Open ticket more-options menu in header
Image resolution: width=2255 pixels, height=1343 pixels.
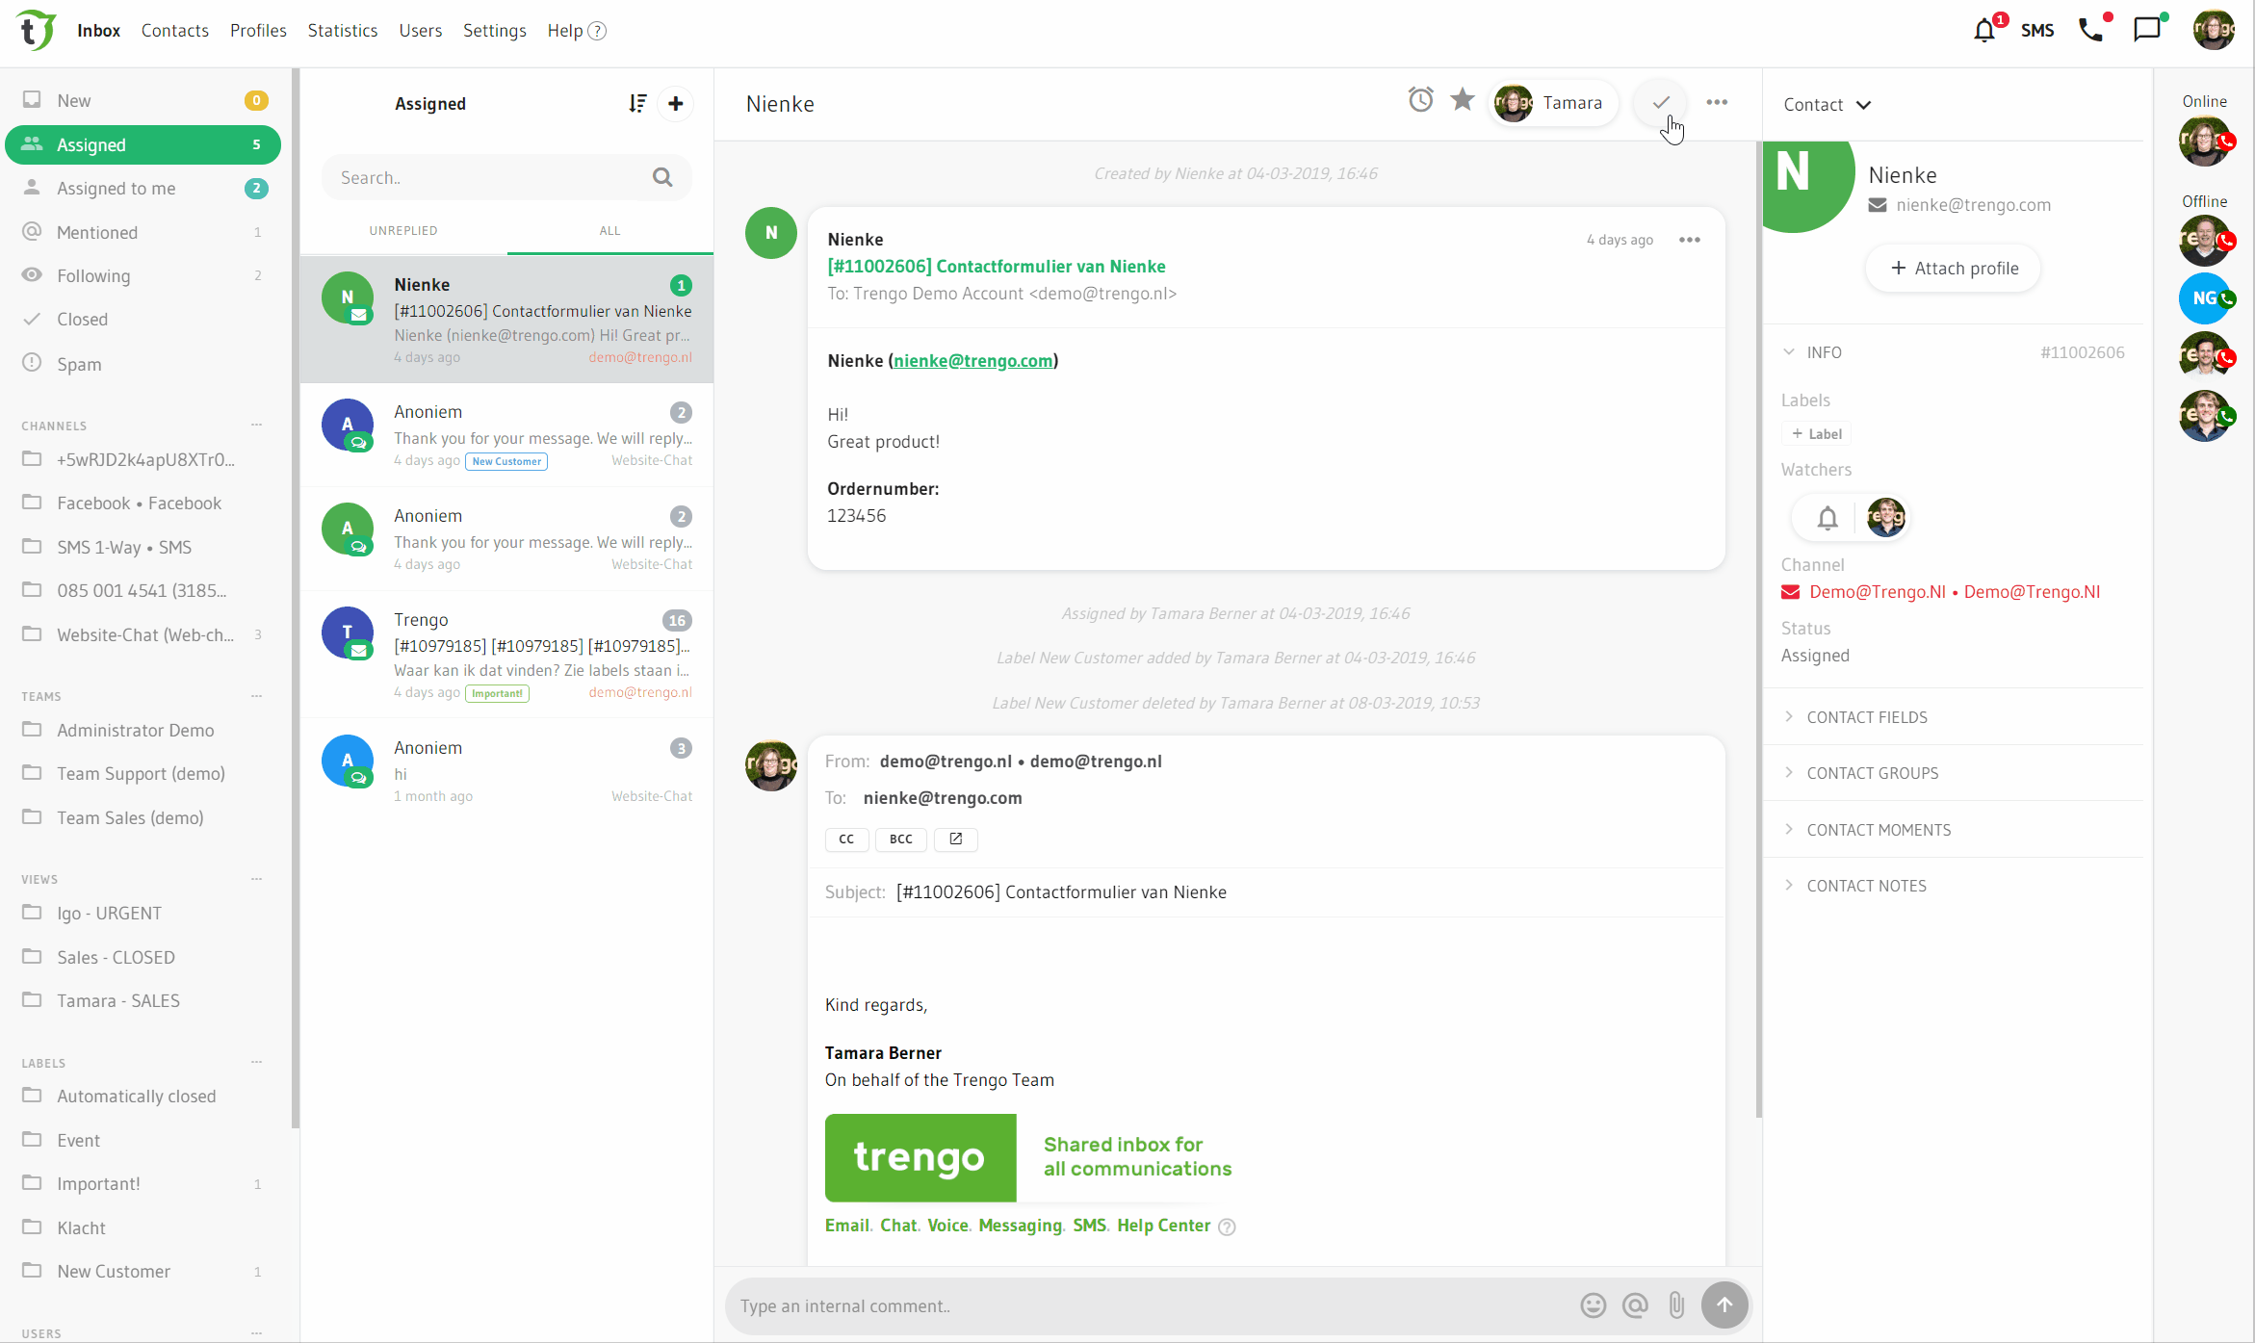tap(1717, 102)
